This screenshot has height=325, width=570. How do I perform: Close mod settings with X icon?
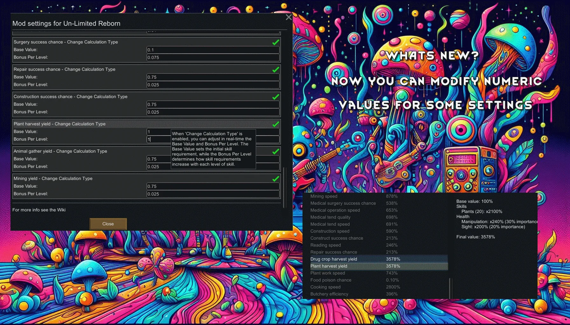288,17
